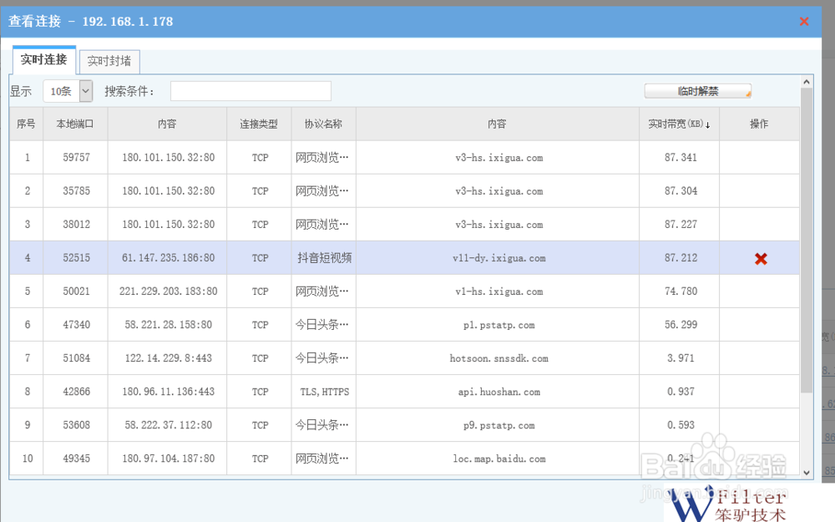The height and width of the screenshot is (522, 835).
Task: Click IP 122.14.229.8:443 cell
Action: coord(167,358)
